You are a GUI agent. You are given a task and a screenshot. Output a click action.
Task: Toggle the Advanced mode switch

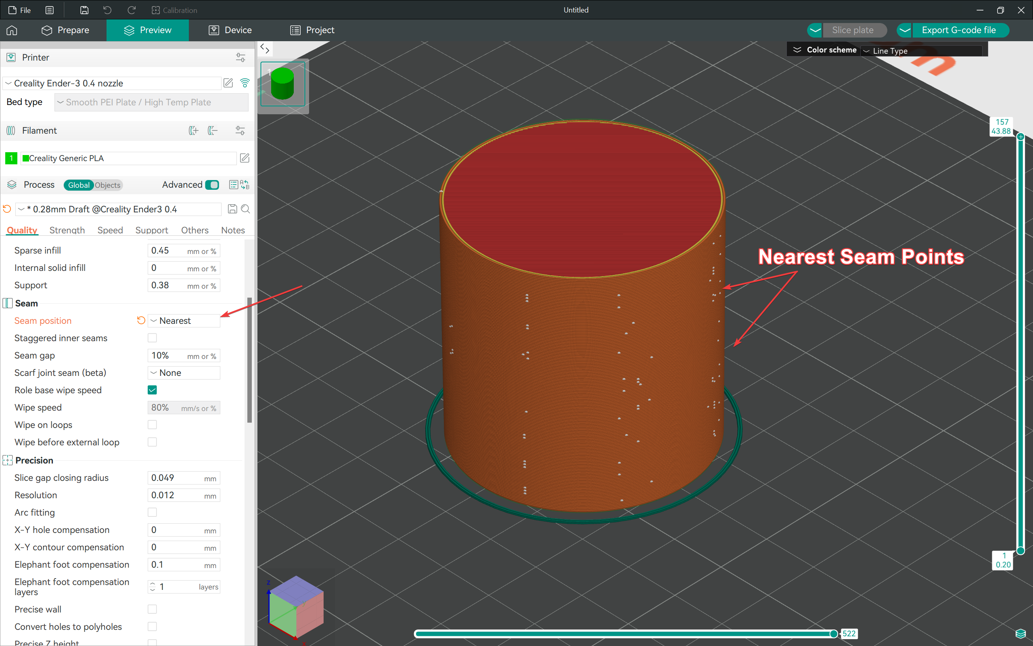212,185
